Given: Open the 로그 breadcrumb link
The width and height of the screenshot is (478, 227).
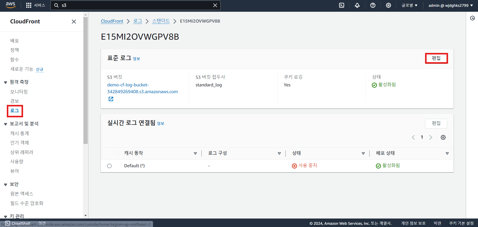Looking at the screenshot, I should pyautogui.click(x=138, y=21).
